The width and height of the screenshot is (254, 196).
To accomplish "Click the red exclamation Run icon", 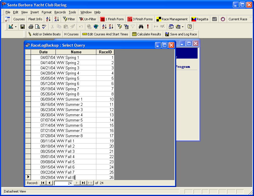I will click(148, 27).
